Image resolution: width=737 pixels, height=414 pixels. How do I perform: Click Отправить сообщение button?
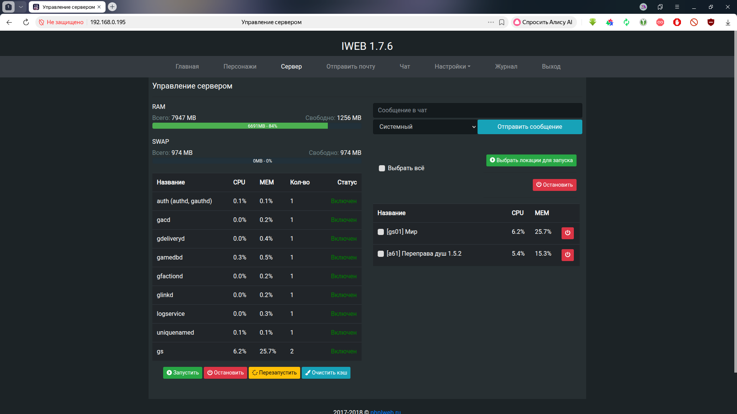coord(529,127)
